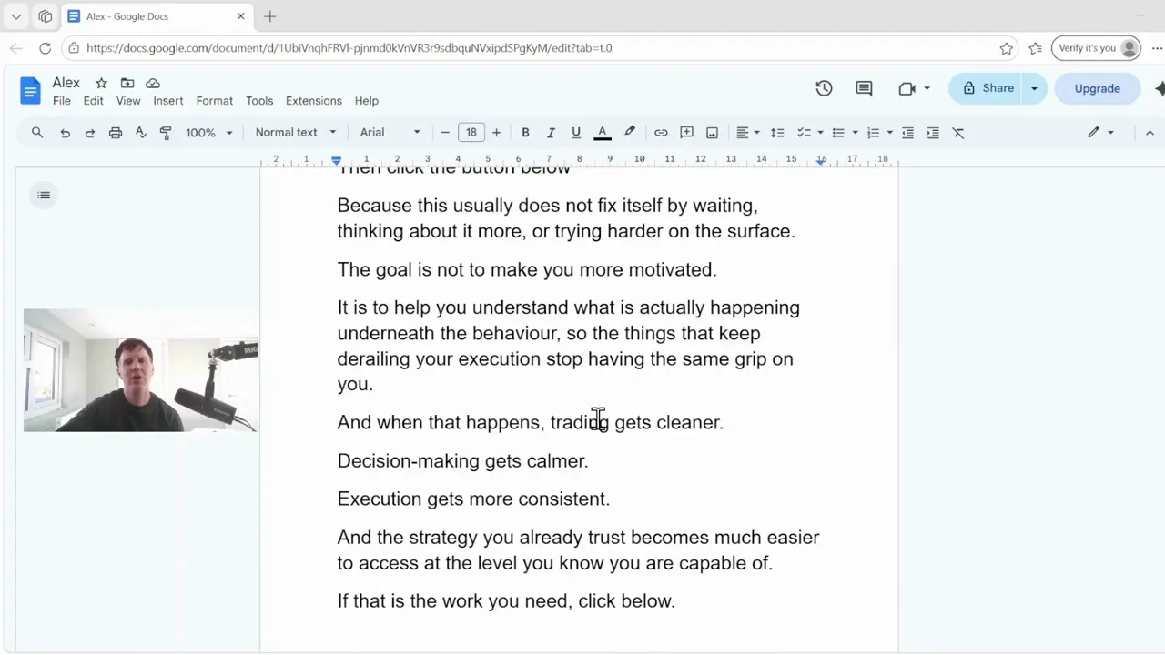Move document to a folder

click(x=127, y=83)
